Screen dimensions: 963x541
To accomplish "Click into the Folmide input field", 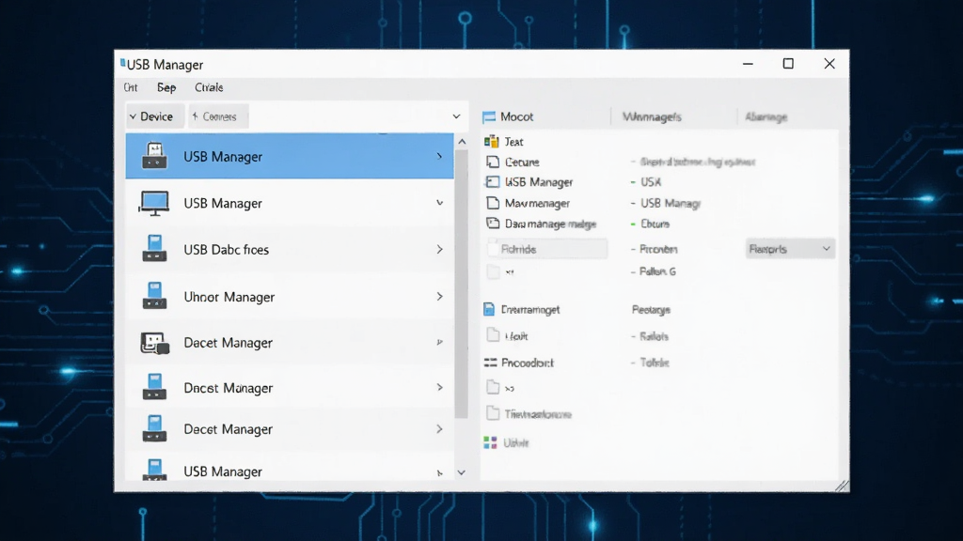I will tap(546, 249).
